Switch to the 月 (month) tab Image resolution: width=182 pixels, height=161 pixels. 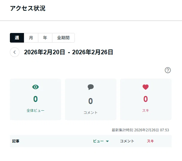(31, 38)
